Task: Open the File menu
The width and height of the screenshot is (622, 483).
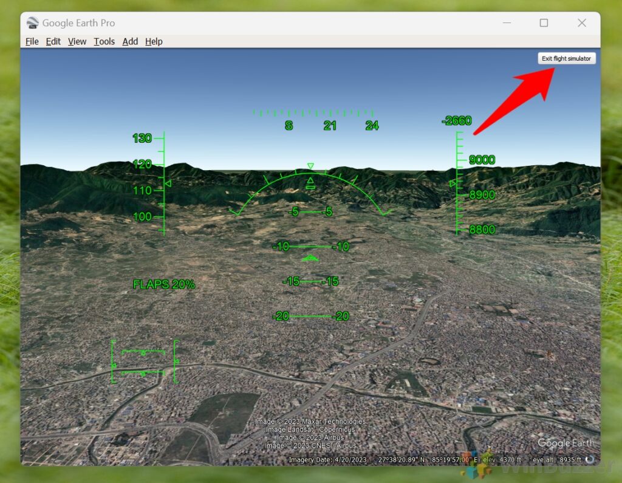Action: pos(32,41)
